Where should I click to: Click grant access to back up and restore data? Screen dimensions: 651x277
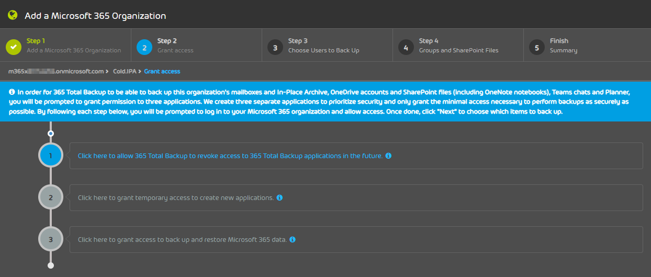tap(182, 239)
